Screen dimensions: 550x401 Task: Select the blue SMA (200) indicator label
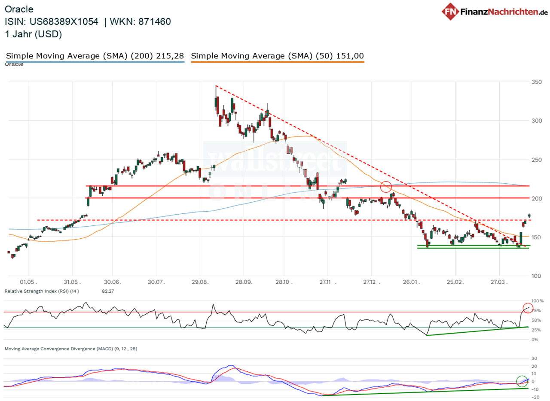point(95,55)
